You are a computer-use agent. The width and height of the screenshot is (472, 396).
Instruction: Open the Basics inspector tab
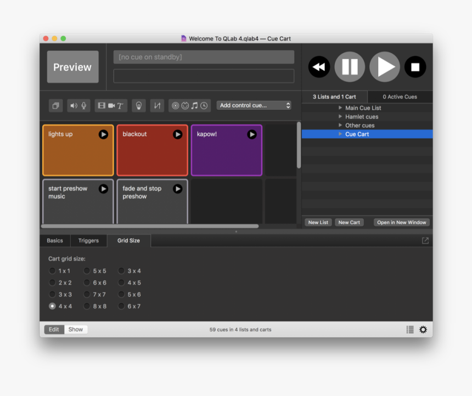55,240
